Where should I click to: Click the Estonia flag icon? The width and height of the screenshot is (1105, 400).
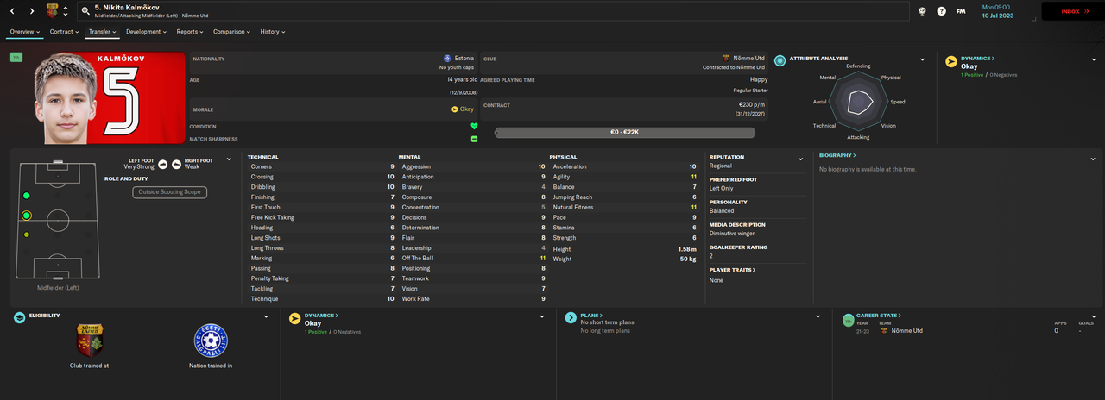tap(447, 58)
